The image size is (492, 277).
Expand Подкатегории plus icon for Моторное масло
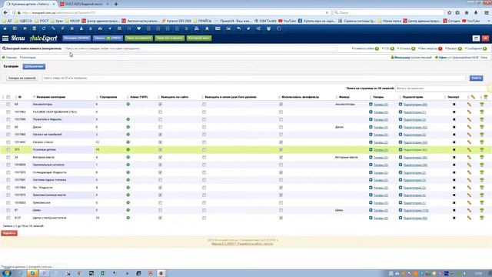pos(401,157)
